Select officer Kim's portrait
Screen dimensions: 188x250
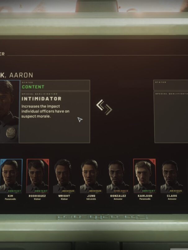tap(11, 176)
